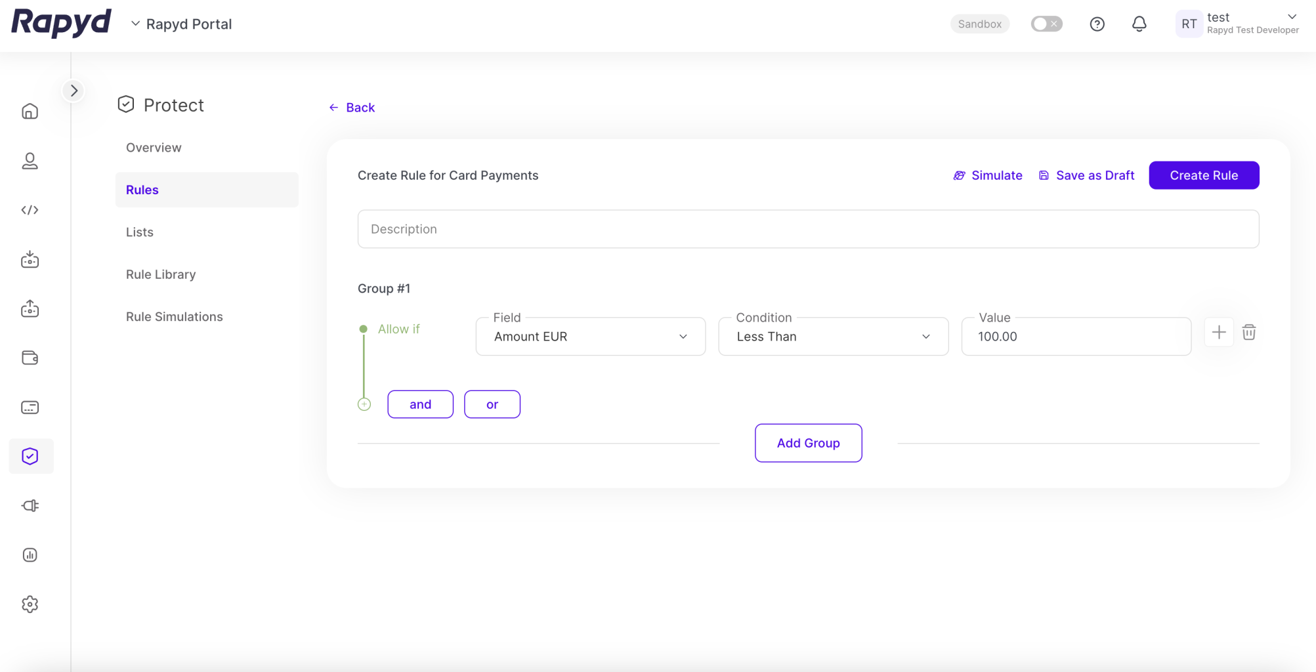1316x672 pixels.
Task: Open the Condition dropdown showing Less Than
Action: 833,337
